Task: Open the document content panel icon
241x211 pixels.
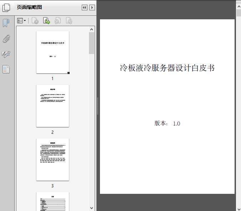Action: pyautogui.click(x=6, y=69)
